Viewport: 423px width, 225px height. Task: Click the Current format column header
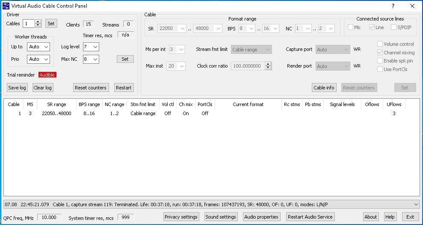(x=248, y=104)
